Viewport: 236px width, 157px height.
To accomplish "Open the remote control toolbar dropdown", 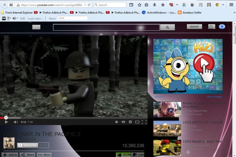I will pyautogui.click(x=9, y=19).
